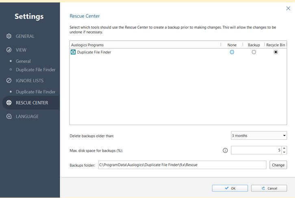Close the Settings dialog with X

click(288, 9)
